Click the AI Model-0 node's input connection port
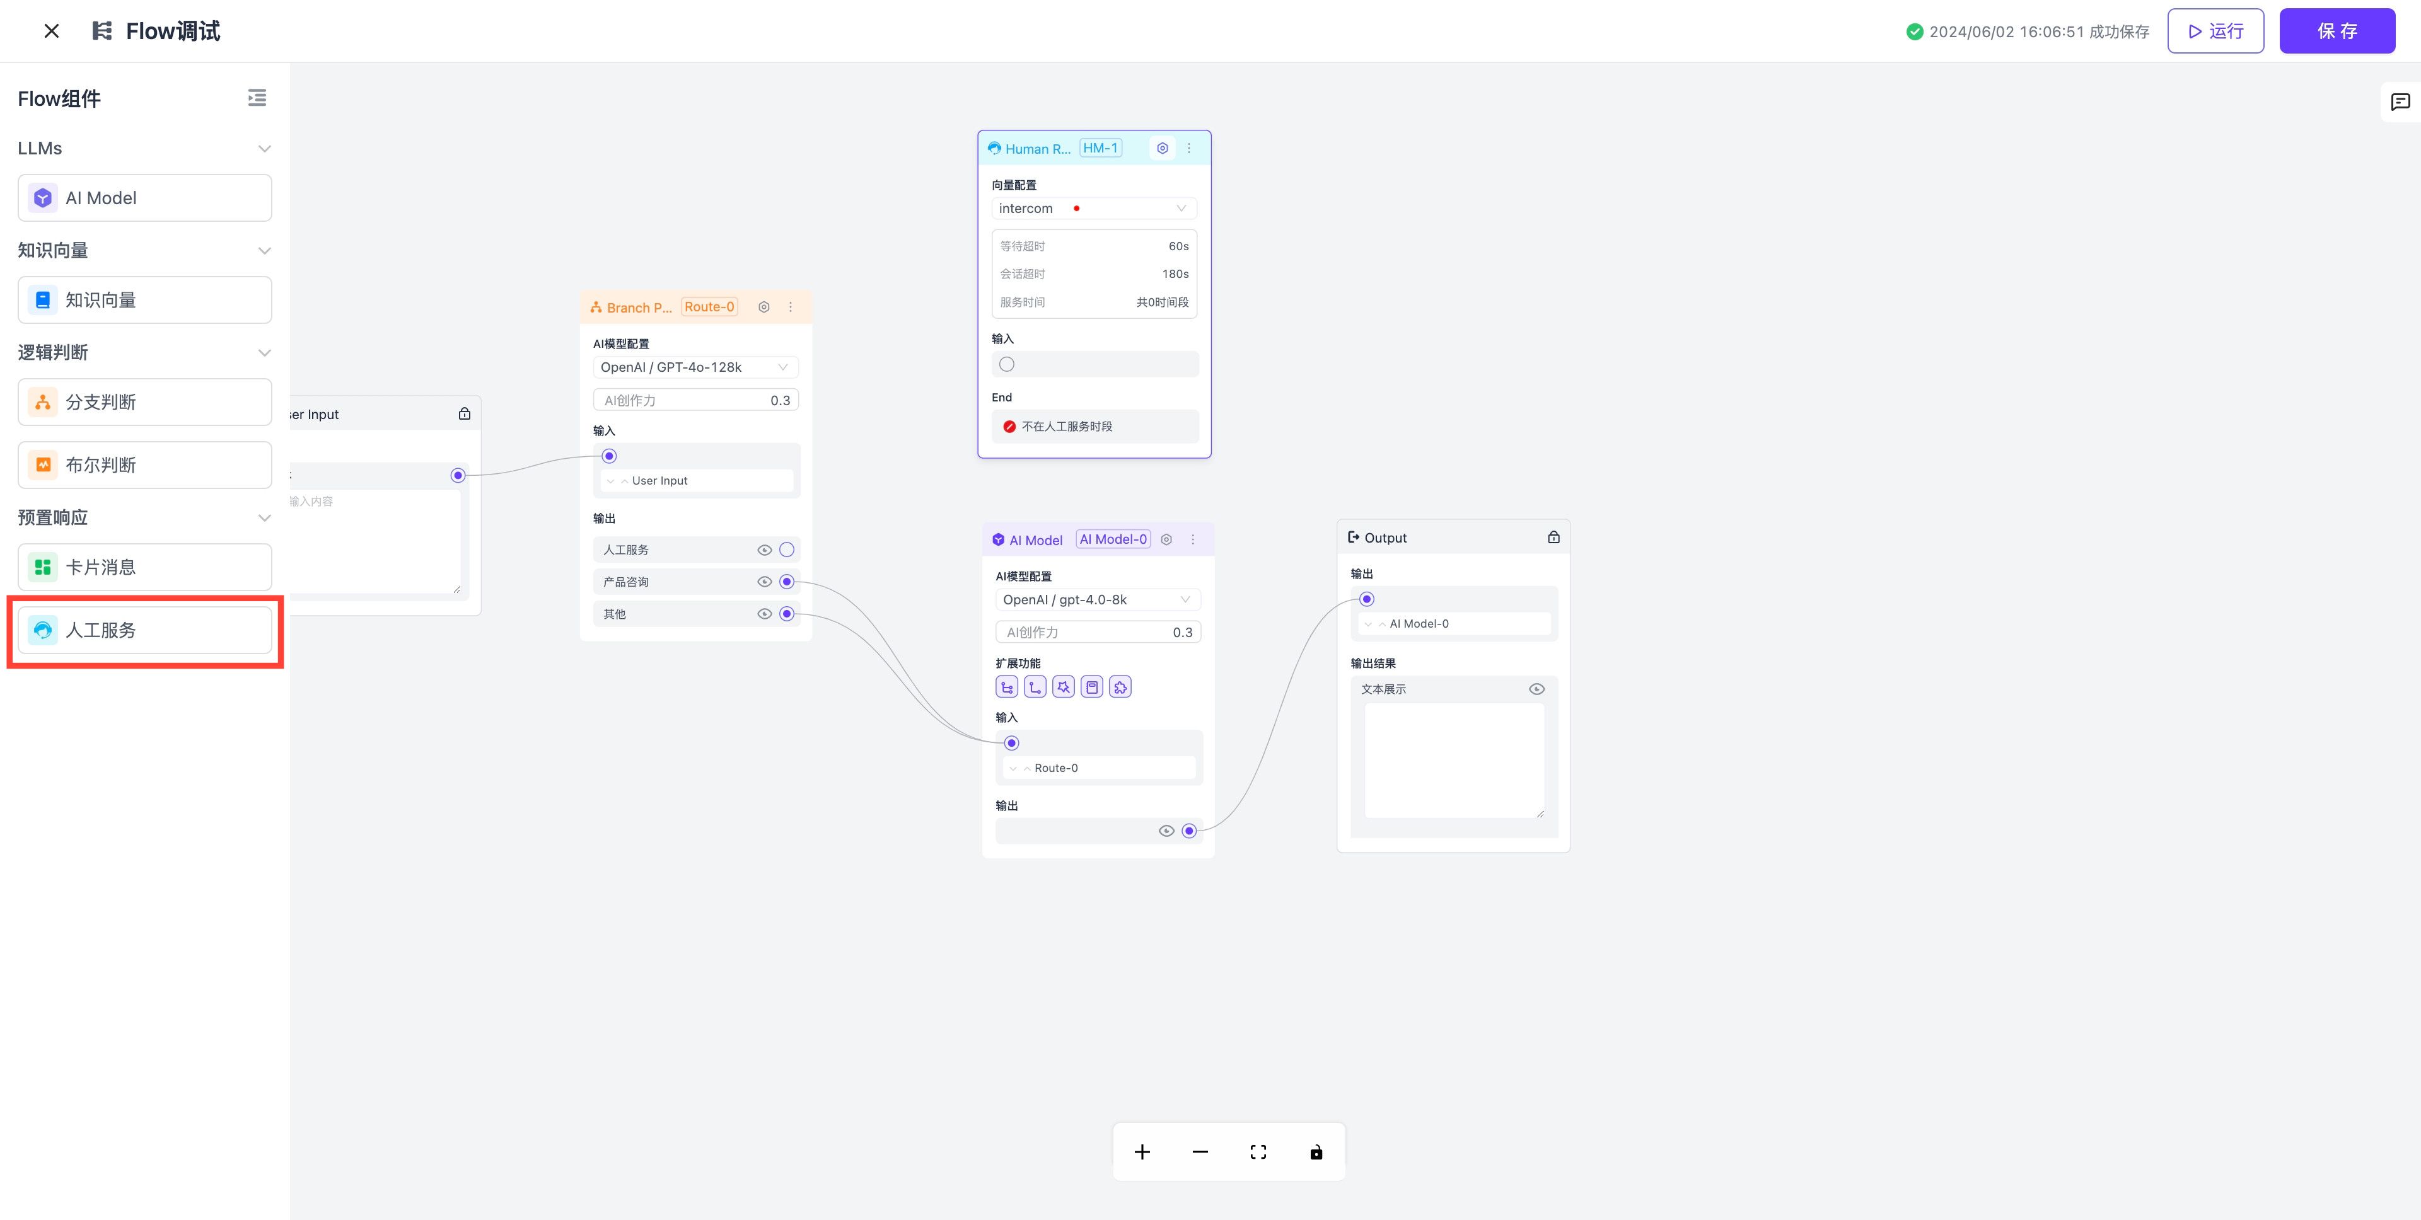The width and height of the screenshot is (2421, 1220). pos(1011,744)
